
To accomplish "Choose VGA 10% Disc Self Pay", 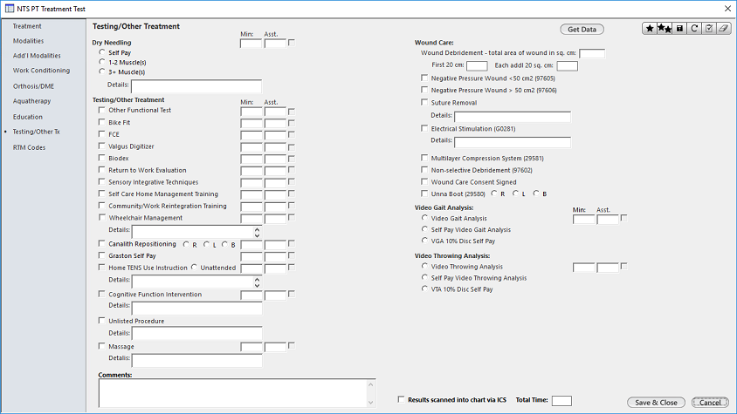I will click(x=424, y=241).
